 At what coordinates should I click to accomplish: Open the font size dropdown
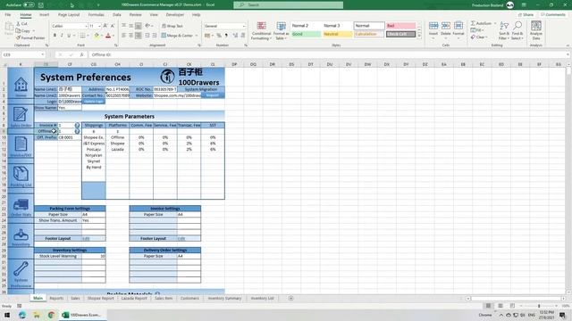click(x=99, y=26)
